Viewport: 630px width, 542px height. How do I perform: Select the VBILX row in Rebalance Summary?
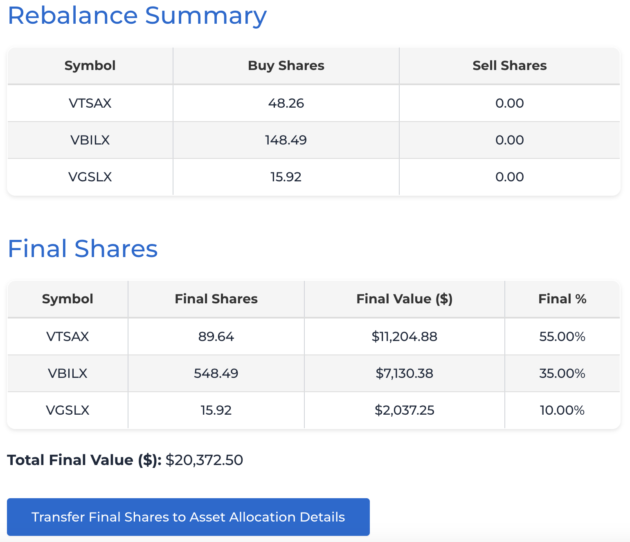pos(90,140)
